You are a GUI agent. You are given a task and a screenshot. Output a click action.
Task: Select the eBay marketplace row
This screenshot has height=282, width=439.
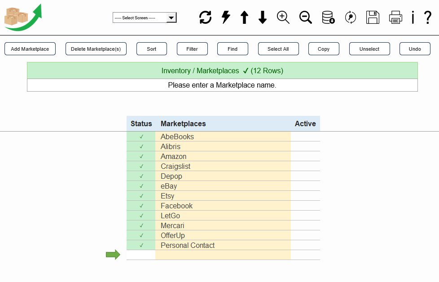[x=223, y=186]
